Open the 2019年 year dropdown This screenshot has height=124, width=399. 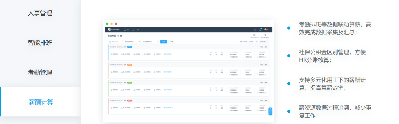click(x=253, y=42)
